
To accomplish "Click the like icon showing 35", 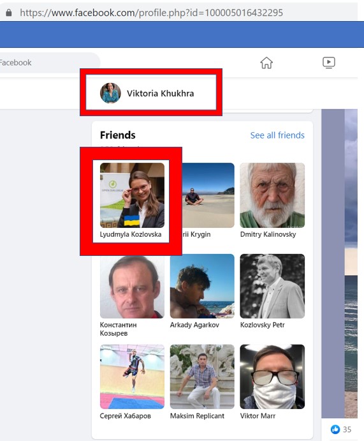I will pos(335,429).
